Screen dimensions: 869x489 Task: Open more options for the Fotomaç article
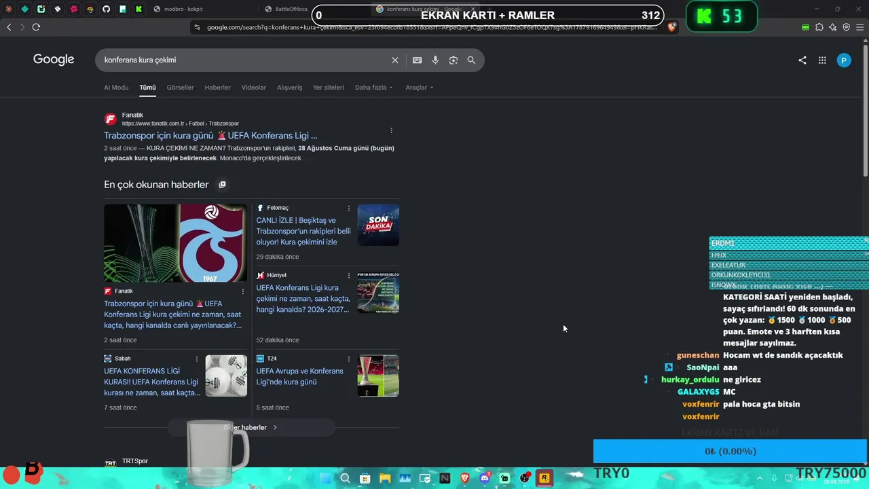tap(349, 209)
